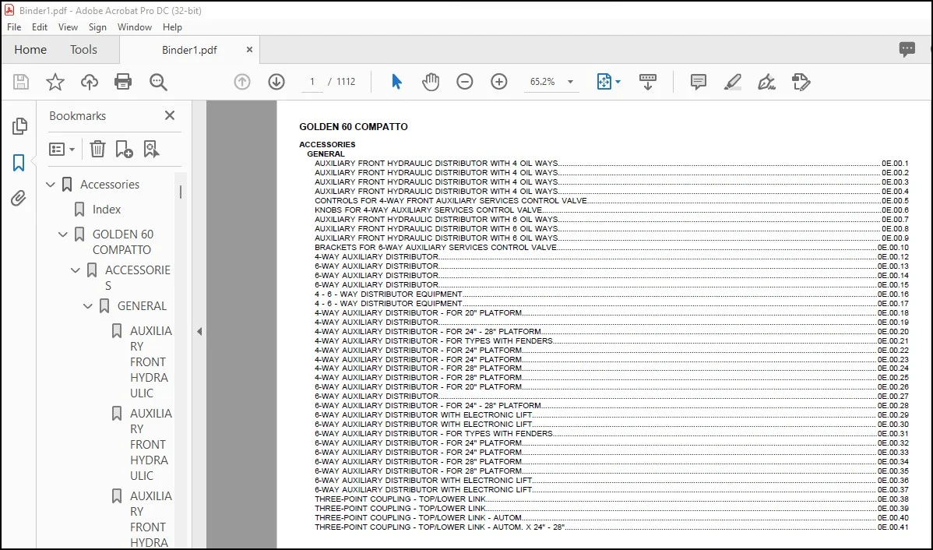Click the scrolling mode download icon
Viewport: 933px width, 550px height.
[x=647, y=82]
